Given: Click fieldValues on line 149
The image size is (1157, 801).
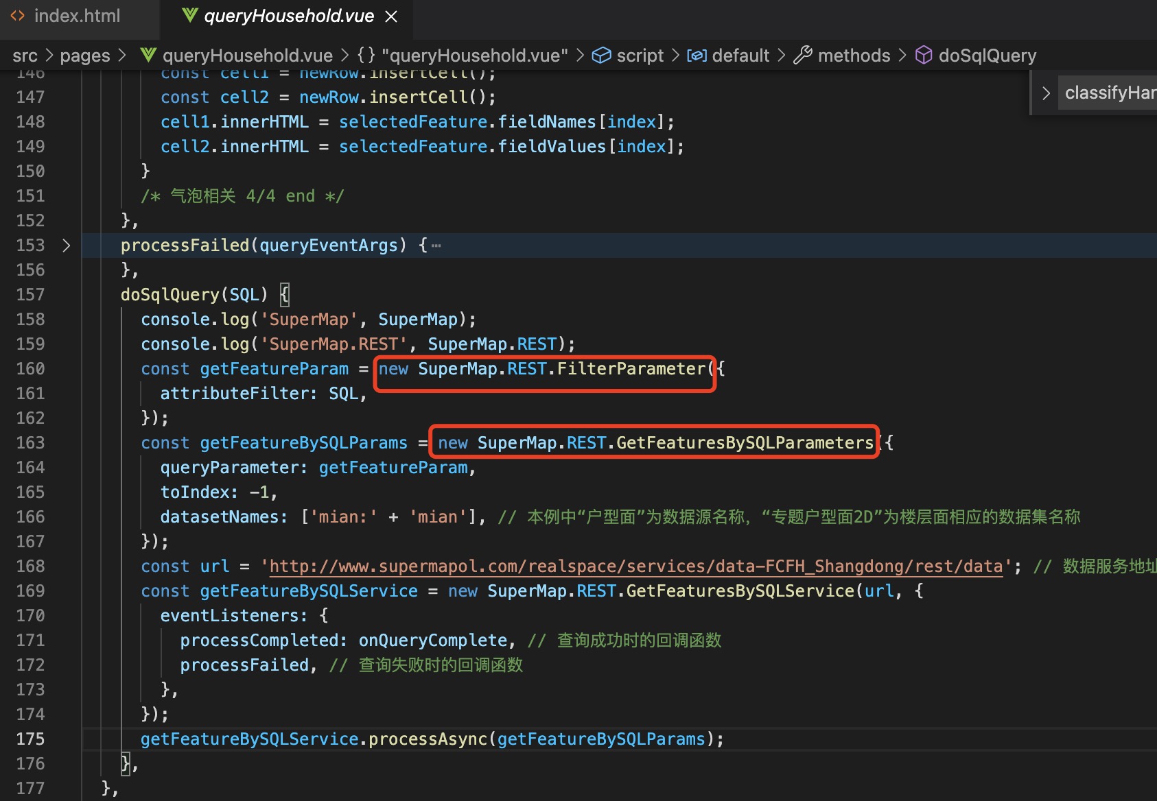Looking at the screenshot, I should [552, 147].
